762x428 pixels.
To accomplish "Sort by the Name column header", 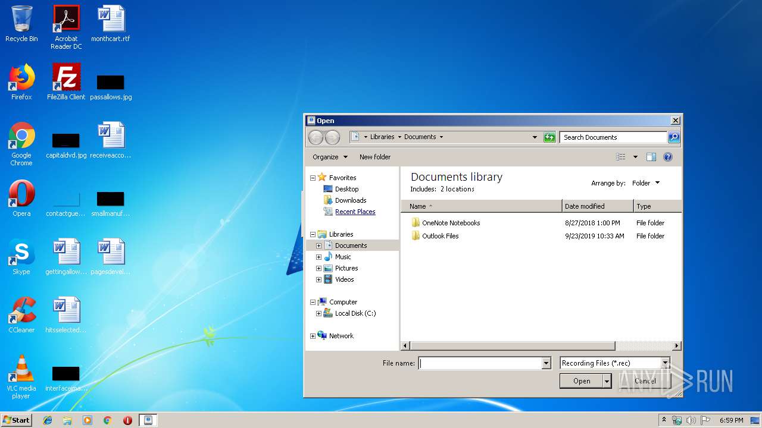I will point(481,206).
